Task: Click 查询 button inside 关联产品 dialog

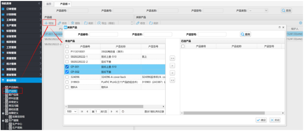Action: click(246, 34)
